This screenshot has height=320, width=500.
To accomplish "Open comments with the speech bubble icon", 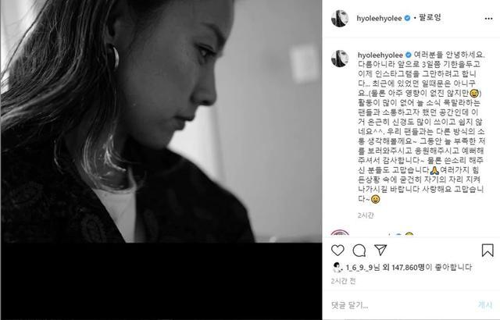I will tap(359, 251).
